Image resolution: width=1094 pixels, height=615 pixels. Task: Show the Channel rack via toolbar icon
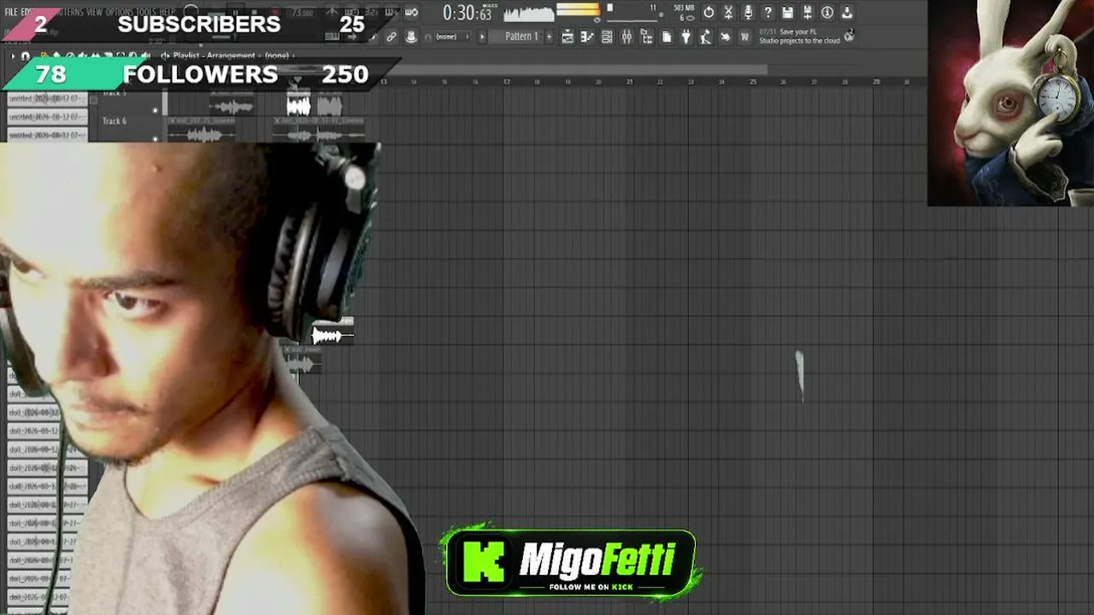[607, 37]
